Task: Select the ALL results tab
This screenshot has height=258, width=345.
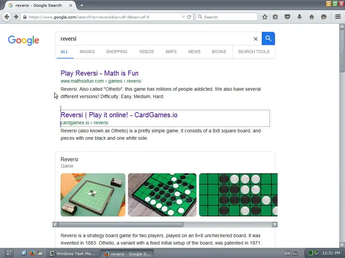Action: coord(64,52)
